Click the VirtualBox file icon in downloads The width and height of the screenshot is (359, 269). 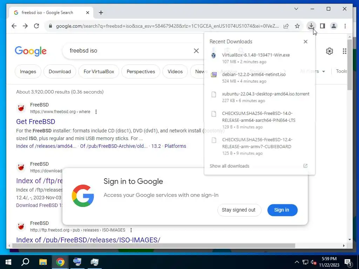[x=214, y=55]
